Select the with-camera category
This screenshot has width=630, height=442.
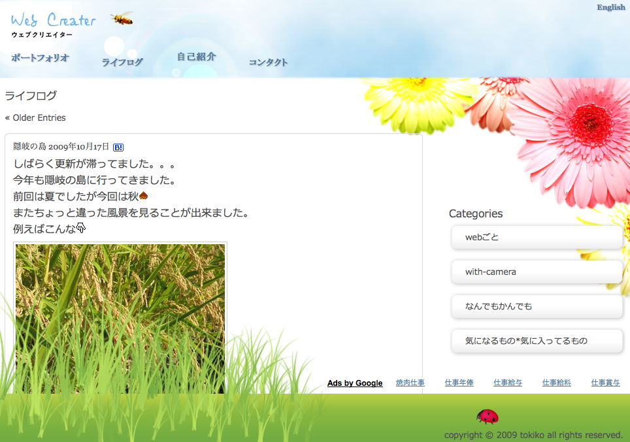coord(537,272)
